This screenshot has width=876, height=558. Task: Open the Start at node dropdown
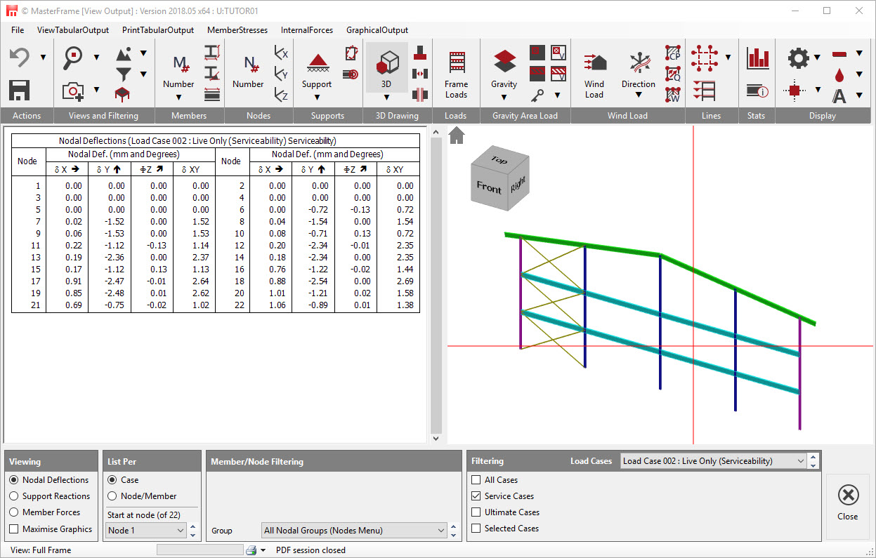[146, 531]
